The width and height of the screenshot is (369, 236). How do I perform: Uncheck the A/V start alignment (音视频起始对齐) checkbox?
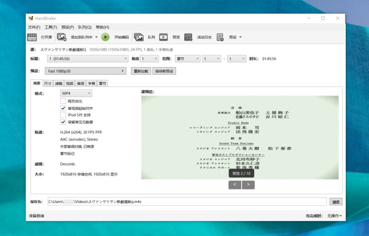63,108
